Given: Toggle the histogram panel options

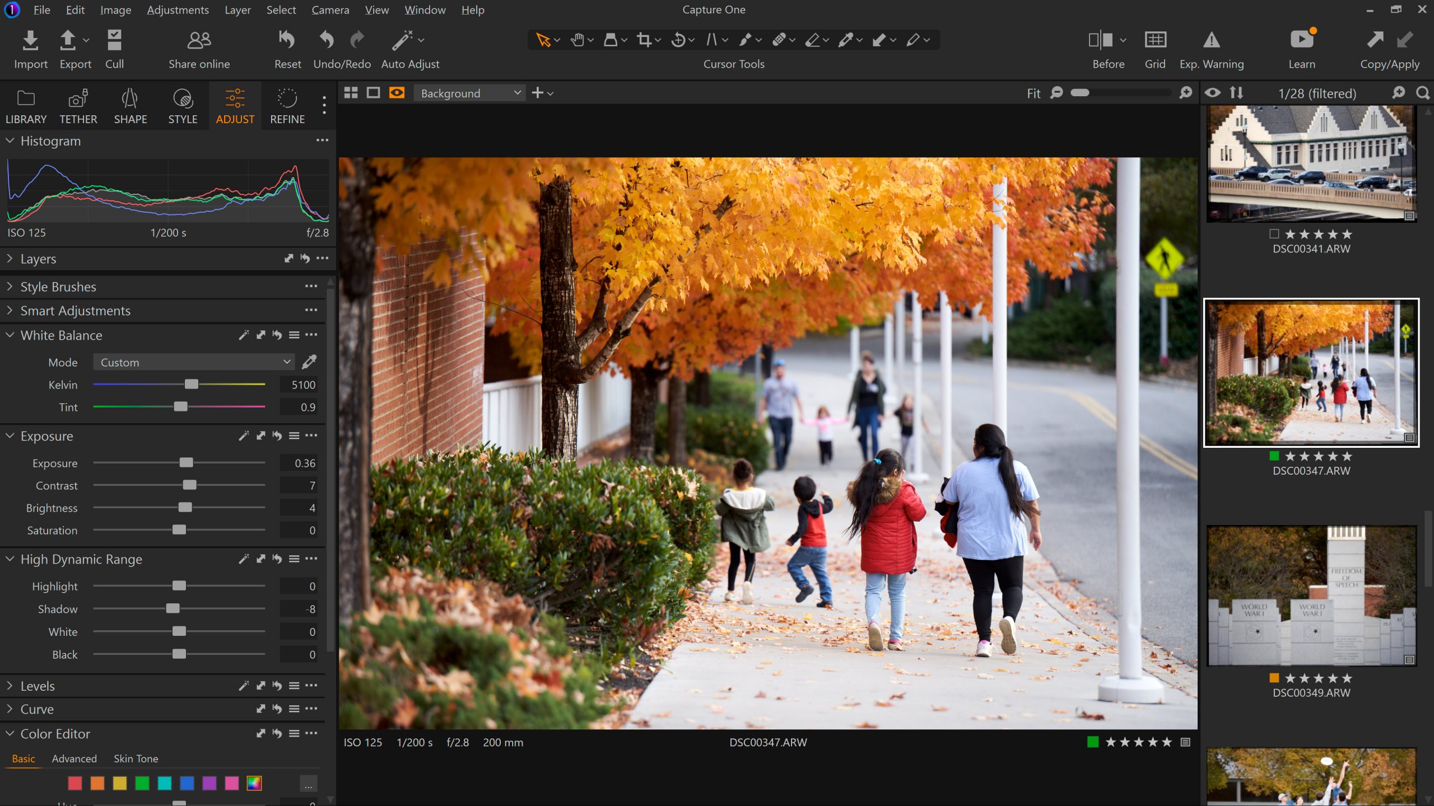Looking at the screenshot, I should coord(321,140).
